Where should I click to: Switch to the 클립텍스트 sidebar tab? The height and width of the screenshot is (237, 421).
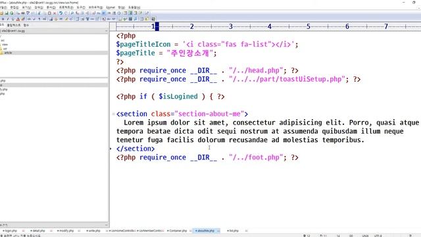pyautogui.click(x=14, y=25)
